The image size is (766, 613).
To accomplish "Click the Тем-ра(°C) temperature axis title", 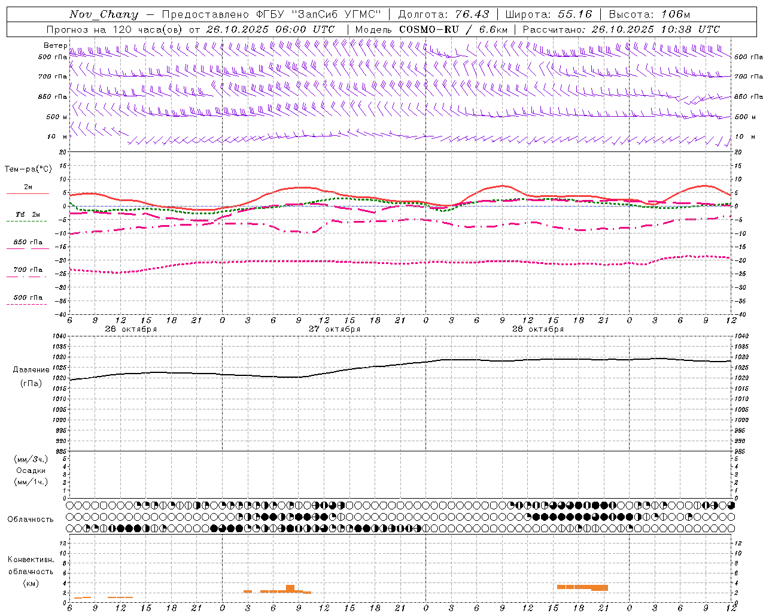I will point(28,169).
